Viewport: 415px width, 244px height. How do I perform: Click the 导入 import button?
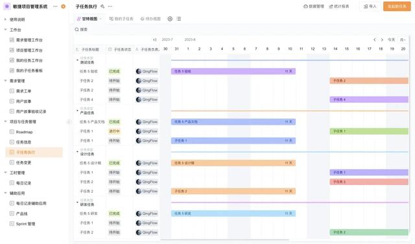[x=370, y=6]
